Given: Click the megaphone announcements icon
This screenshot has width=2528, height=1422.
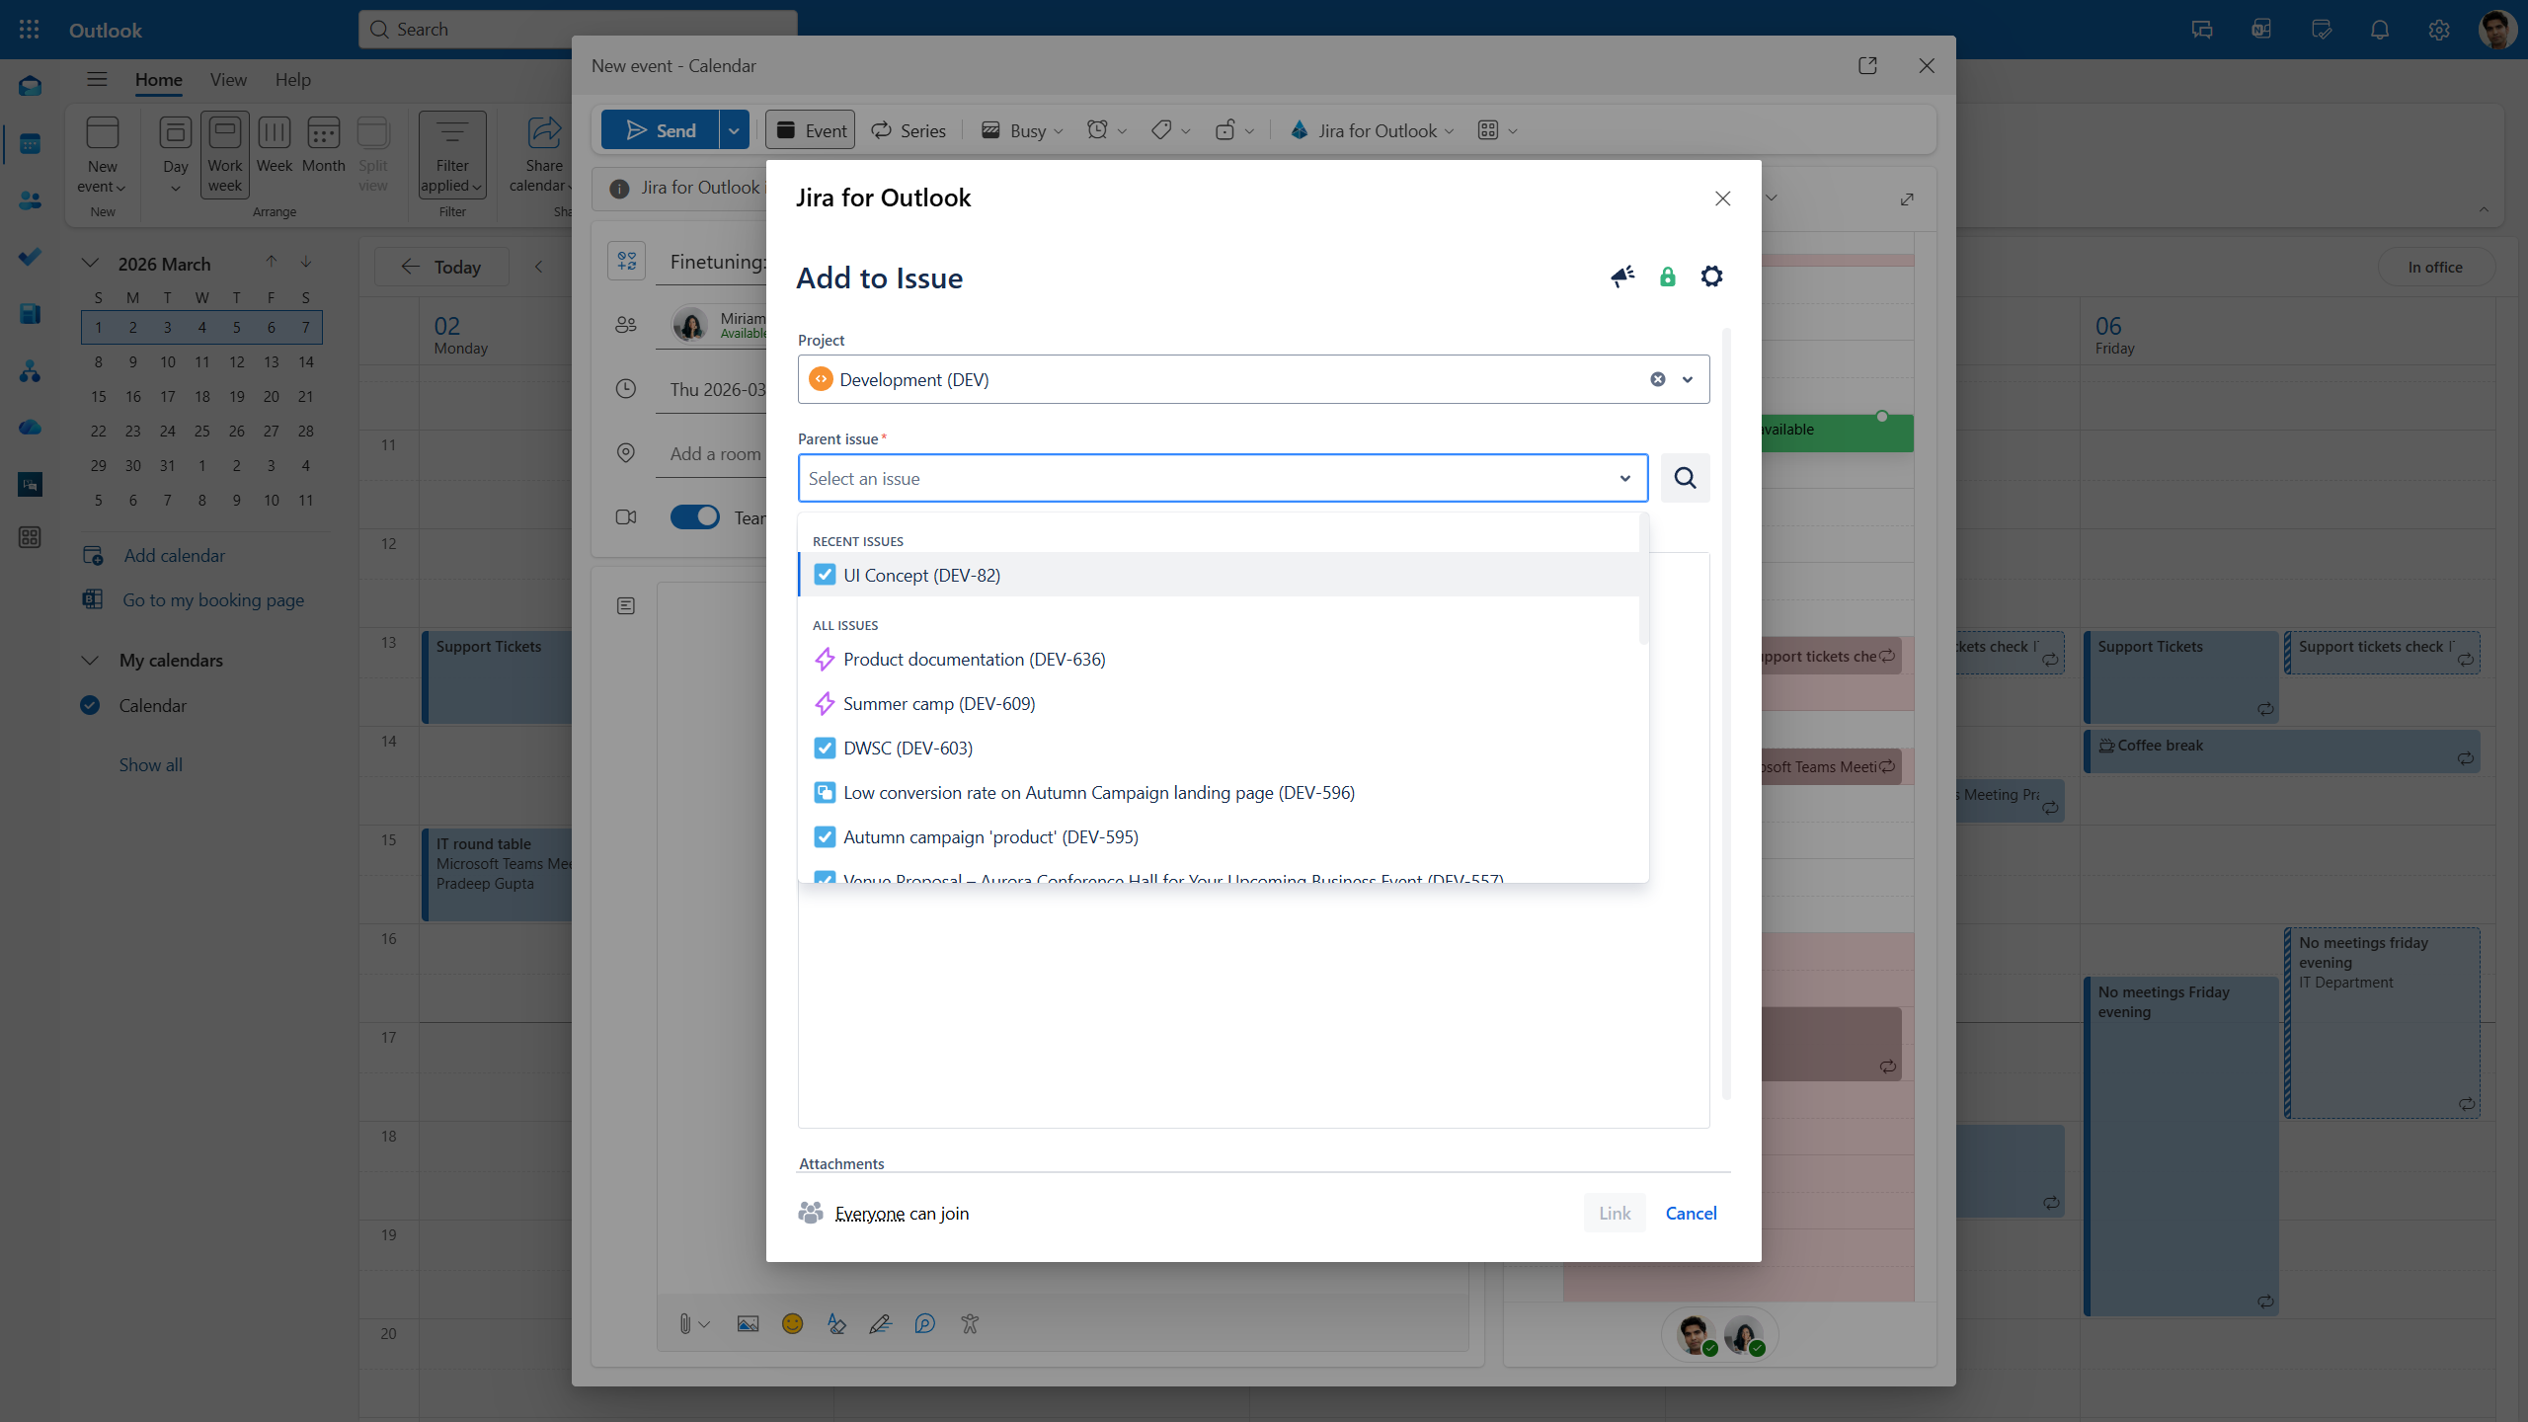Looking at the screenshot, I should coord(1622,277).
